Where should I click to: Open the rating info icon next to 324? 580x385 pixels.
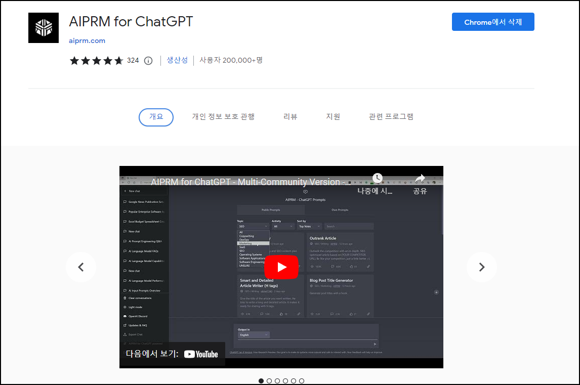[148, 61]
